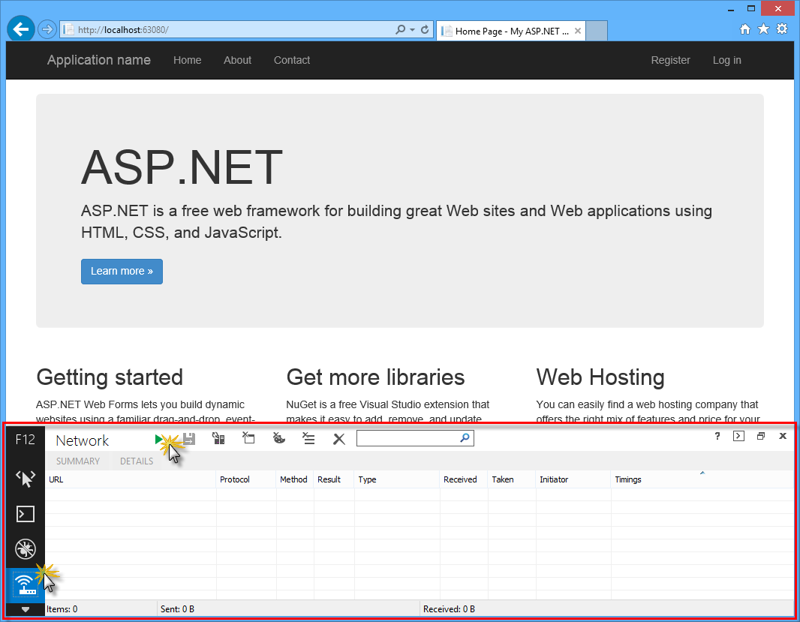Screen dimensions: 800x622
Task: Toggle Always refresh from server
Action: tap(218, 438)
